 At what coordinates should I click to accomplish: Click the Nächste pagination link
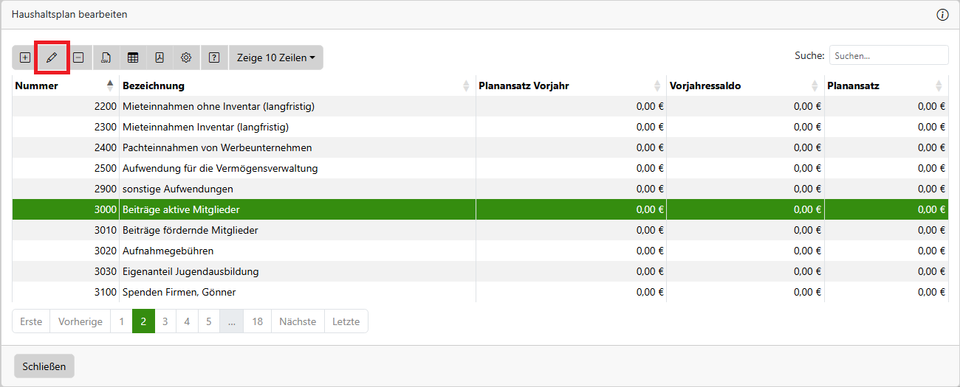click(298, 321)
